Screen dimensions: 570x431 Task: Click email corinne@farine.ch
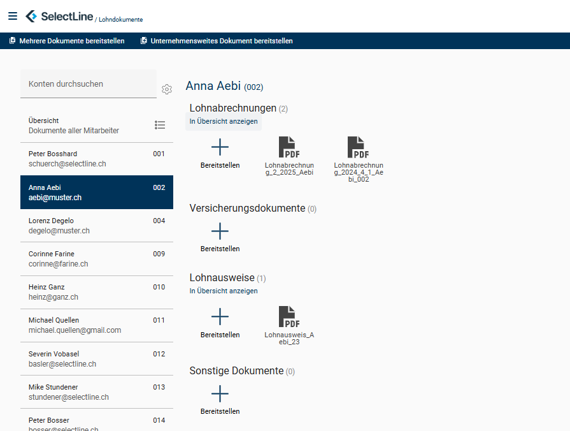58,264
